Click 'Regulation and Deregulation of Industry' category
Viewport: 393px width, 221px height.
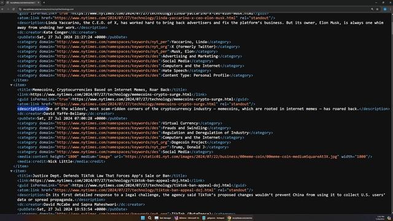[x=206, y=133]
